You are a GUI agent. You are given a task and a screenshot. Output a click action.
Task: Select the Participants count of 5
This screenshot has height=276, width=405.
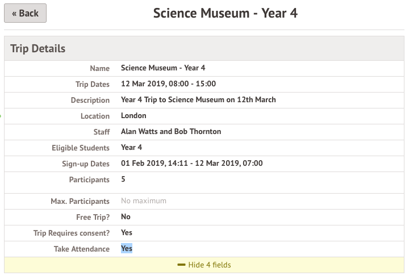123,179
